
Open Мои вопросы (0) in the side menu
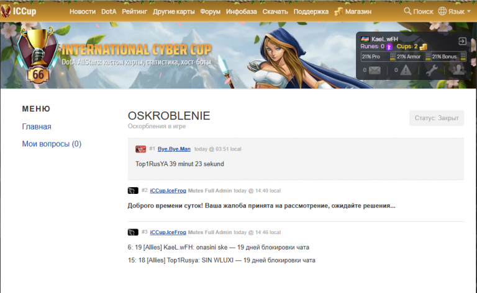[x=52, y=144]
